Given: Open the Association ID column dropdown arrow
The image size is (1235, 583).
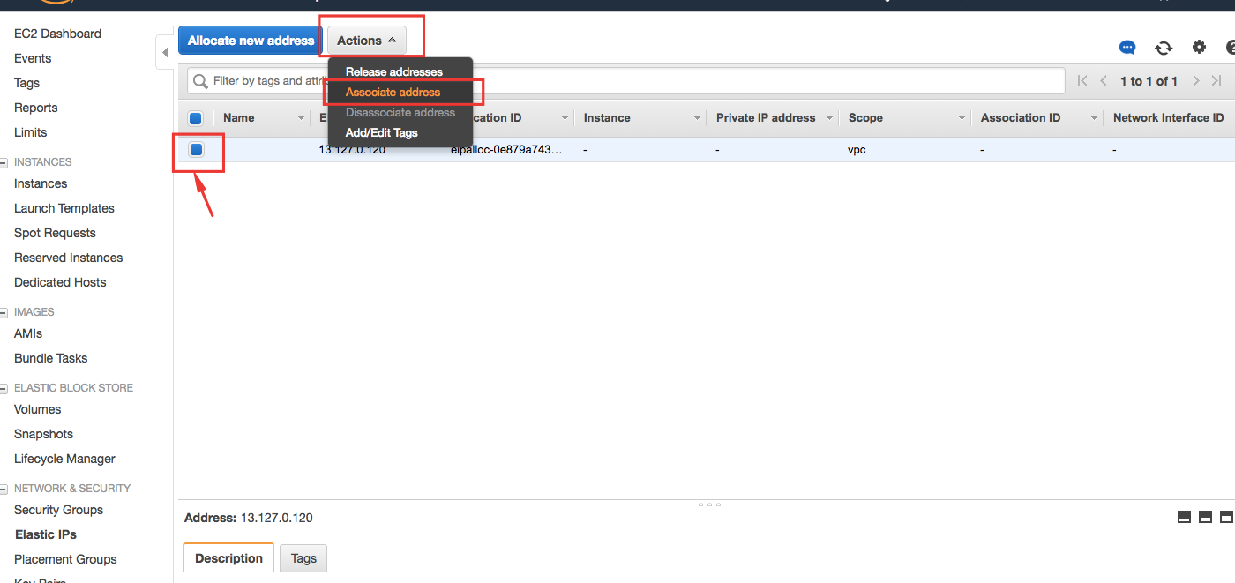Looking at the screenshot, I should 1095,118.
